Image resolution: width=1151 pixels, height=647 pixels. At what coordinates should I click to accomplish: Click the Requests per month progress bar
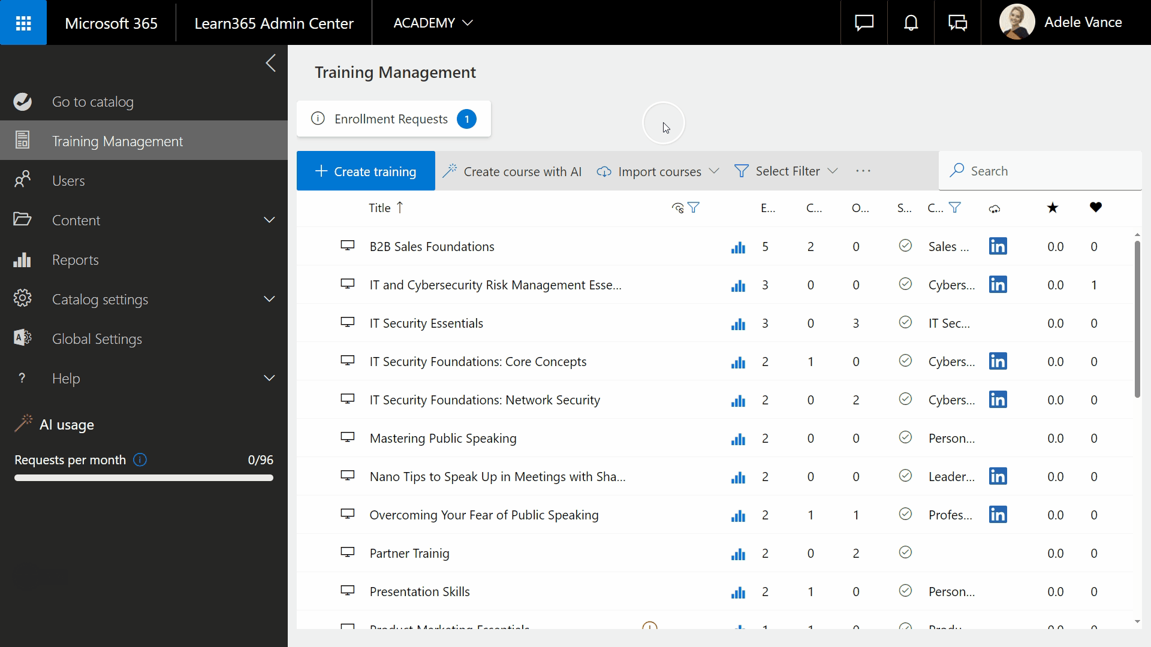tap(144, 478)
